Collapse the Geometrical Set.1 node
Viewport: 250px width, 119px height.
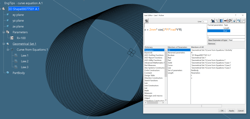(3, 44)
